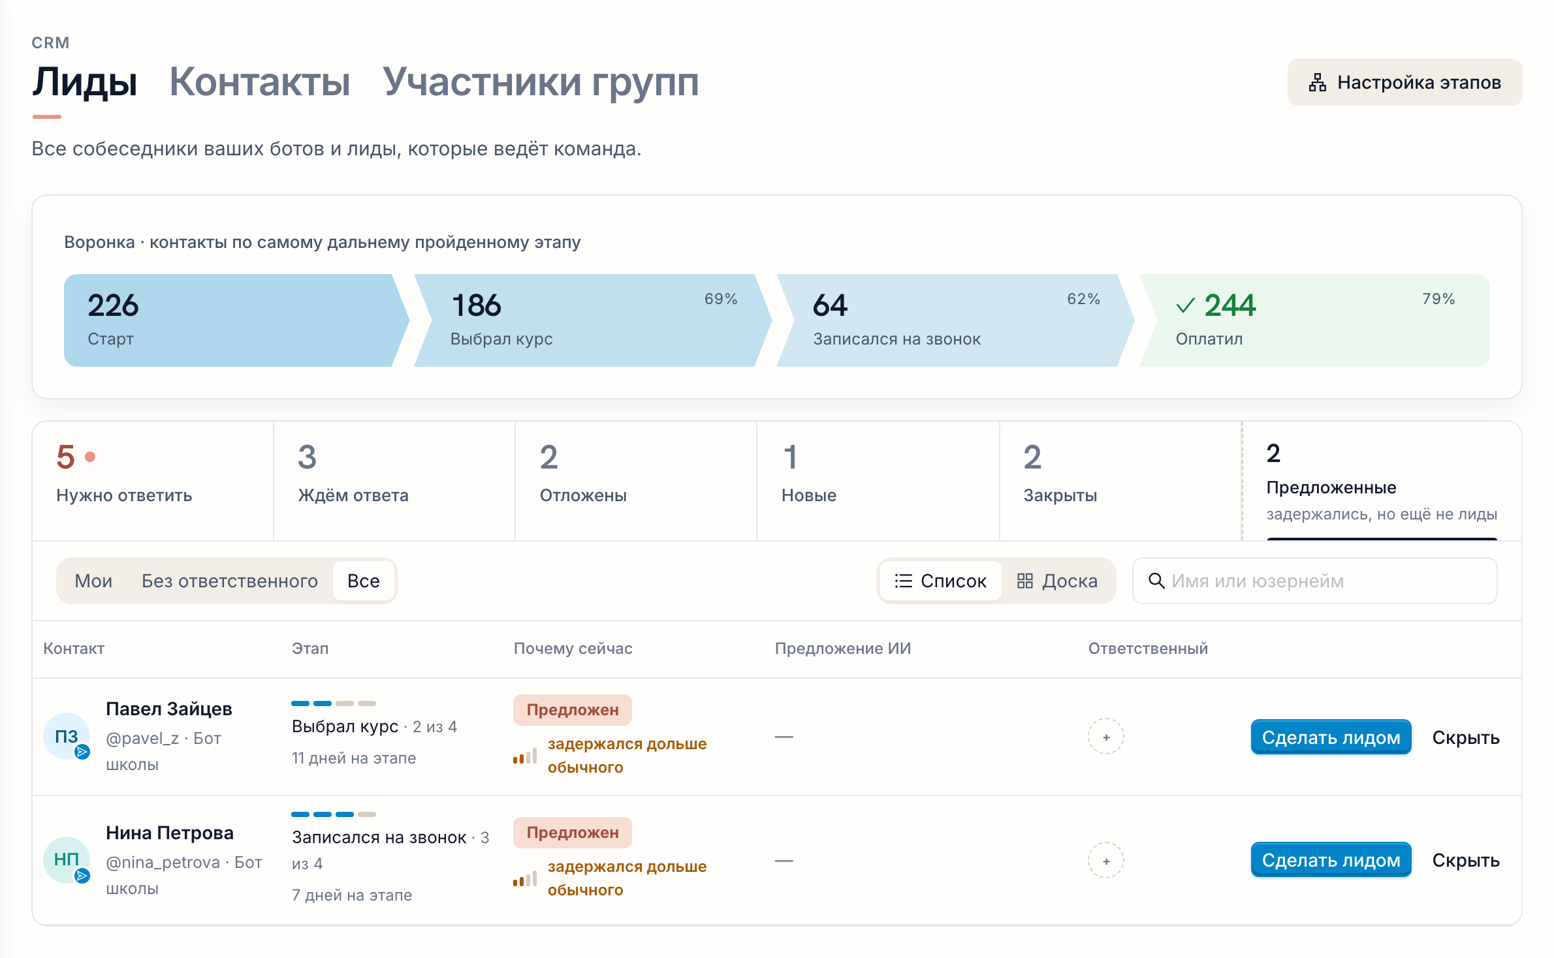The width and height of the screenshot is (1554, 958).
Task: Click the stage progress bar for Нина Петрова
Action: coord(334,814)
